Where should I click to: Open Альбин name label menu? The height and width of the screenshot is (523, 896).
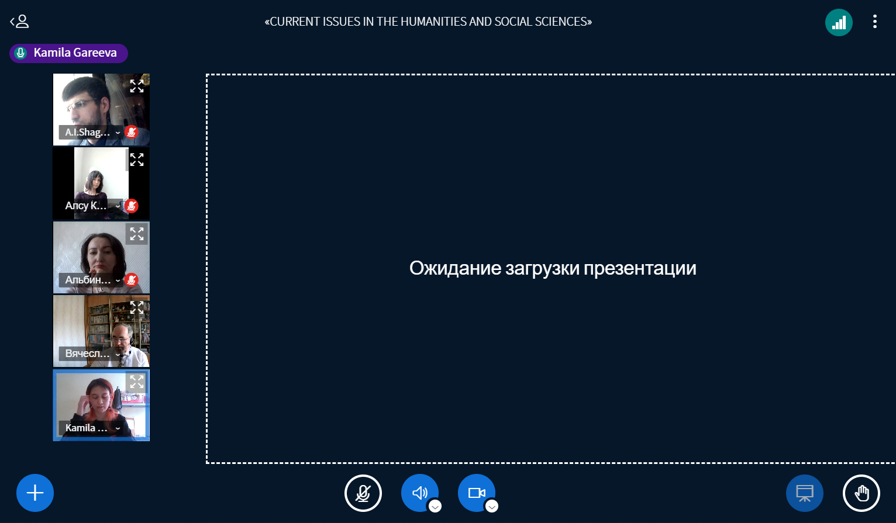pyautogui.click(x=91, y=280)
